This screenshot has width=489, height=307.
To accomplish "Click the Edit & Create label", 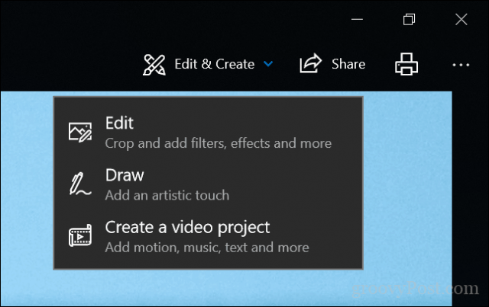I will click(x=215, y=64).
